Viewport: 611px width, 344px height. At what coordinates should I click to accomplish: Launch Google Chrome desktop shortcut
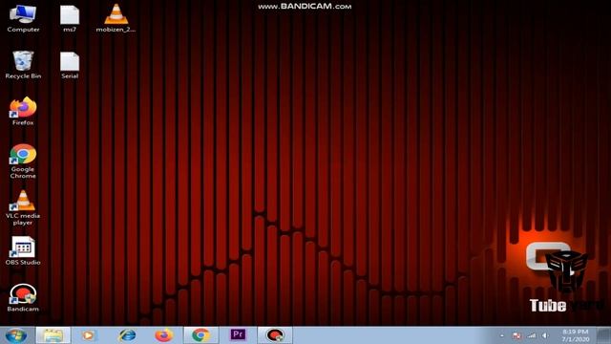(x=23, y=161)
